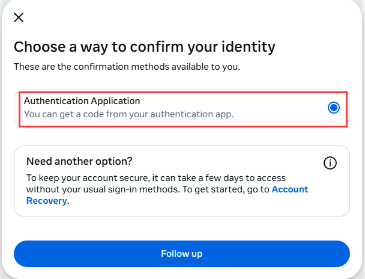
Task: Click the info icon beside Need another option
Action: pyautogui.click(x=330, y=163)
